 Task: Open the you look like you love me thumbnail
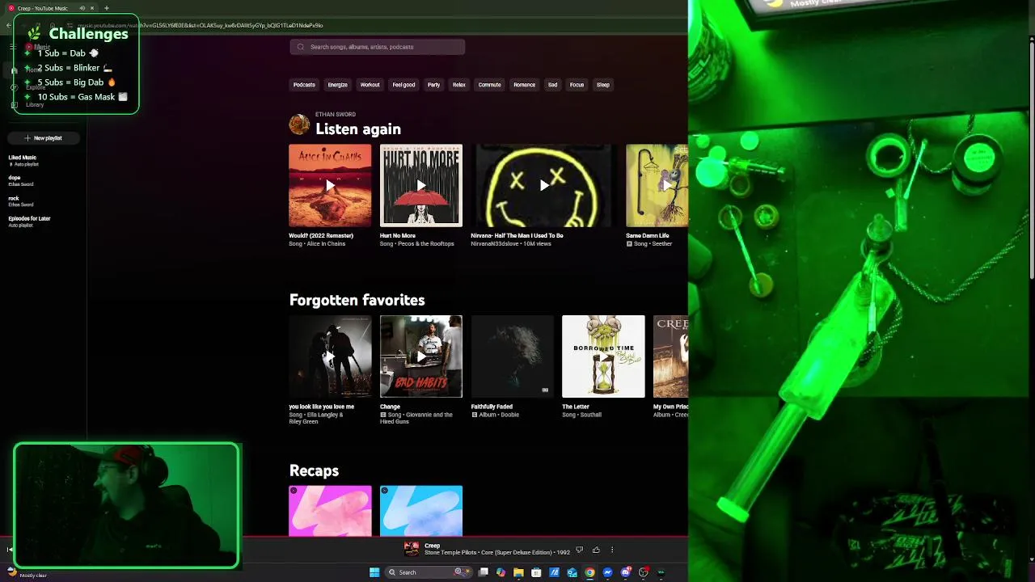click(x=330, y=356)
